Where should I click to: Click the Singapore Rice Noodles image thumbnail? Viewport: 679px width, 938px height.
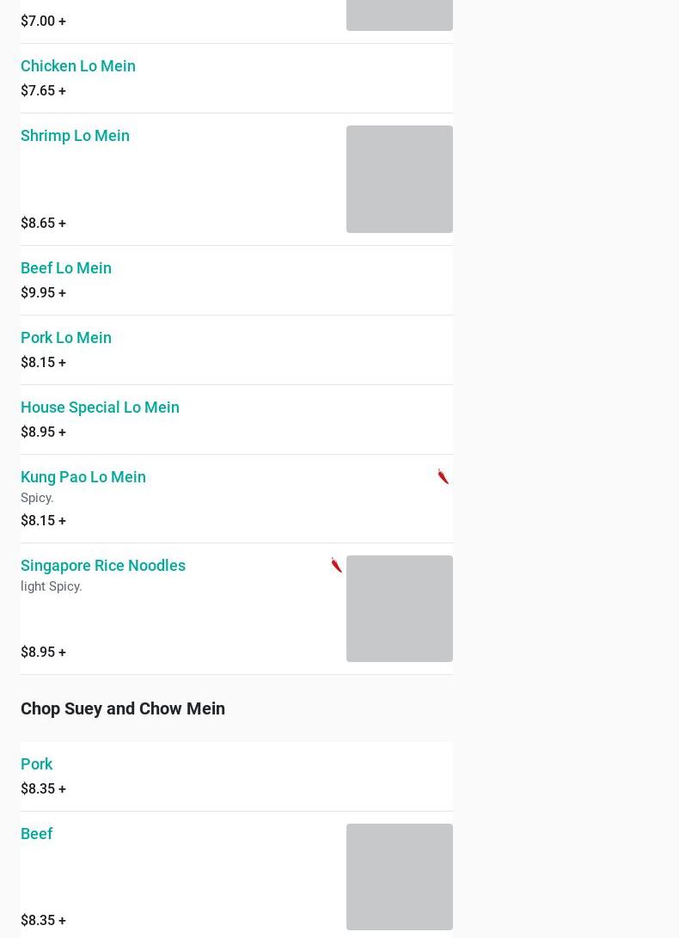pos(399,609)
